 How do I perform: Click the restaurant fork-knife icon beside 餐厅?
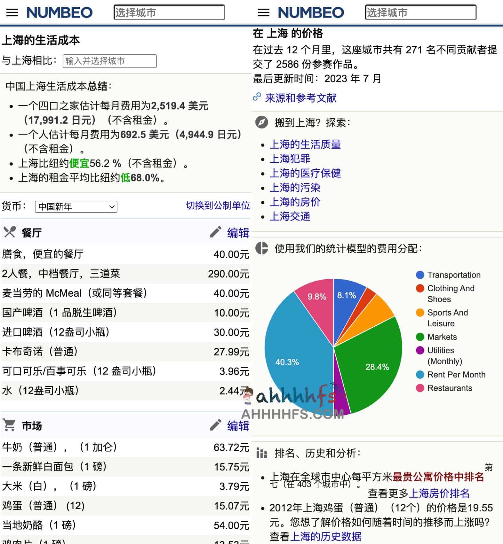[10, 232]
